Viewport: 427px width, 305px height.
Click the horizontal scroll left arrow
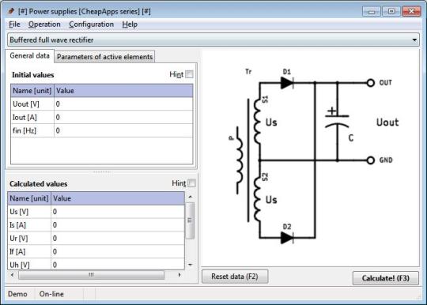12,275
